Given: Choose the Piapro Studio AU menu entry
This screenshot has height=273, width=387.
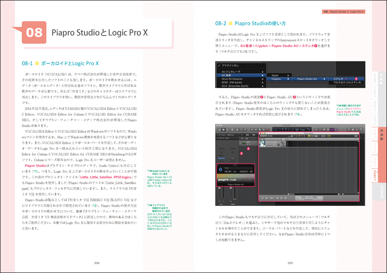Looking at the screenshot, I should click(x=310, y=79).
